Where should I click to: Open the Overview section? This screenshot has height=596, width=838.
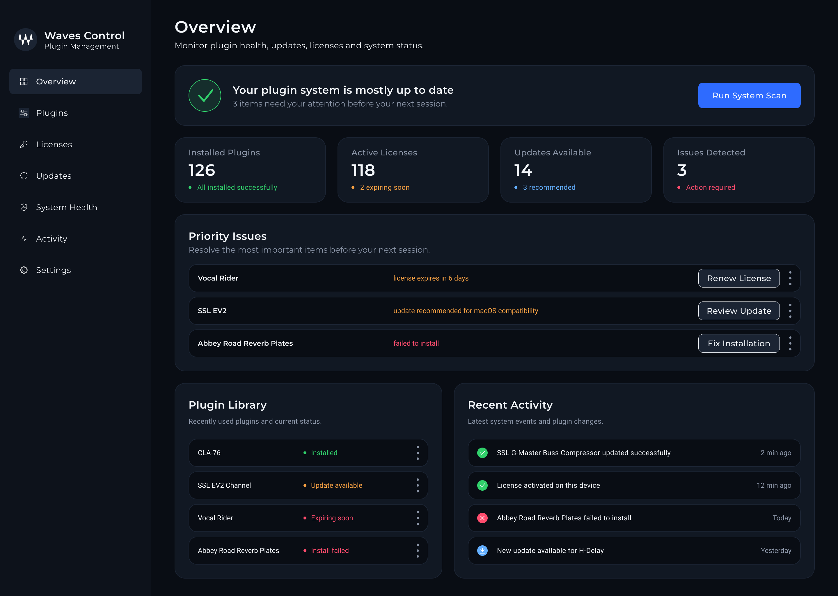76,81
